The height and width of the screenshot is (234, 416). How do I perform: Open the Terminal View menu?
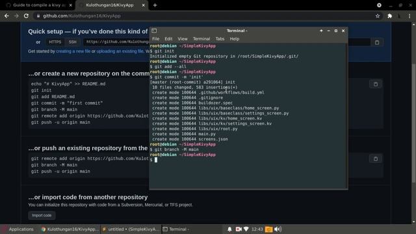[183, 39]
